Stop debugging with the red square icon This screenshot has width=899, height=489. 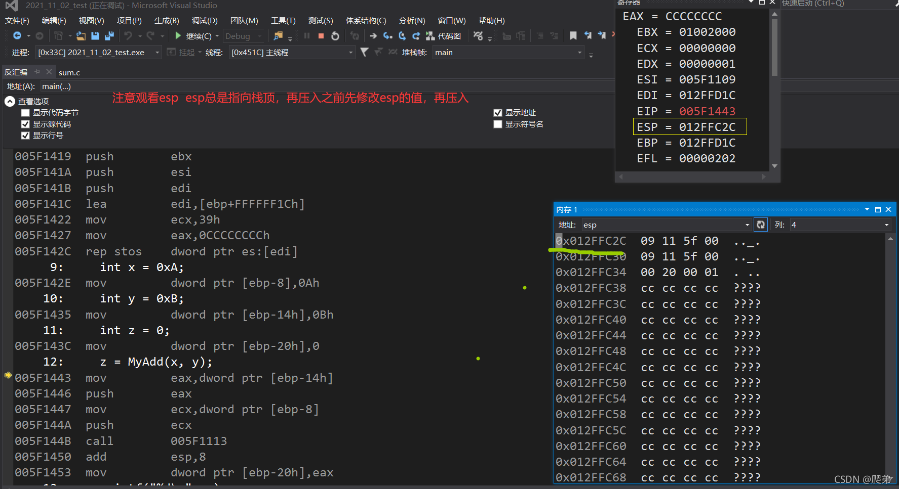pyautogui.click(x=321, y=36)
